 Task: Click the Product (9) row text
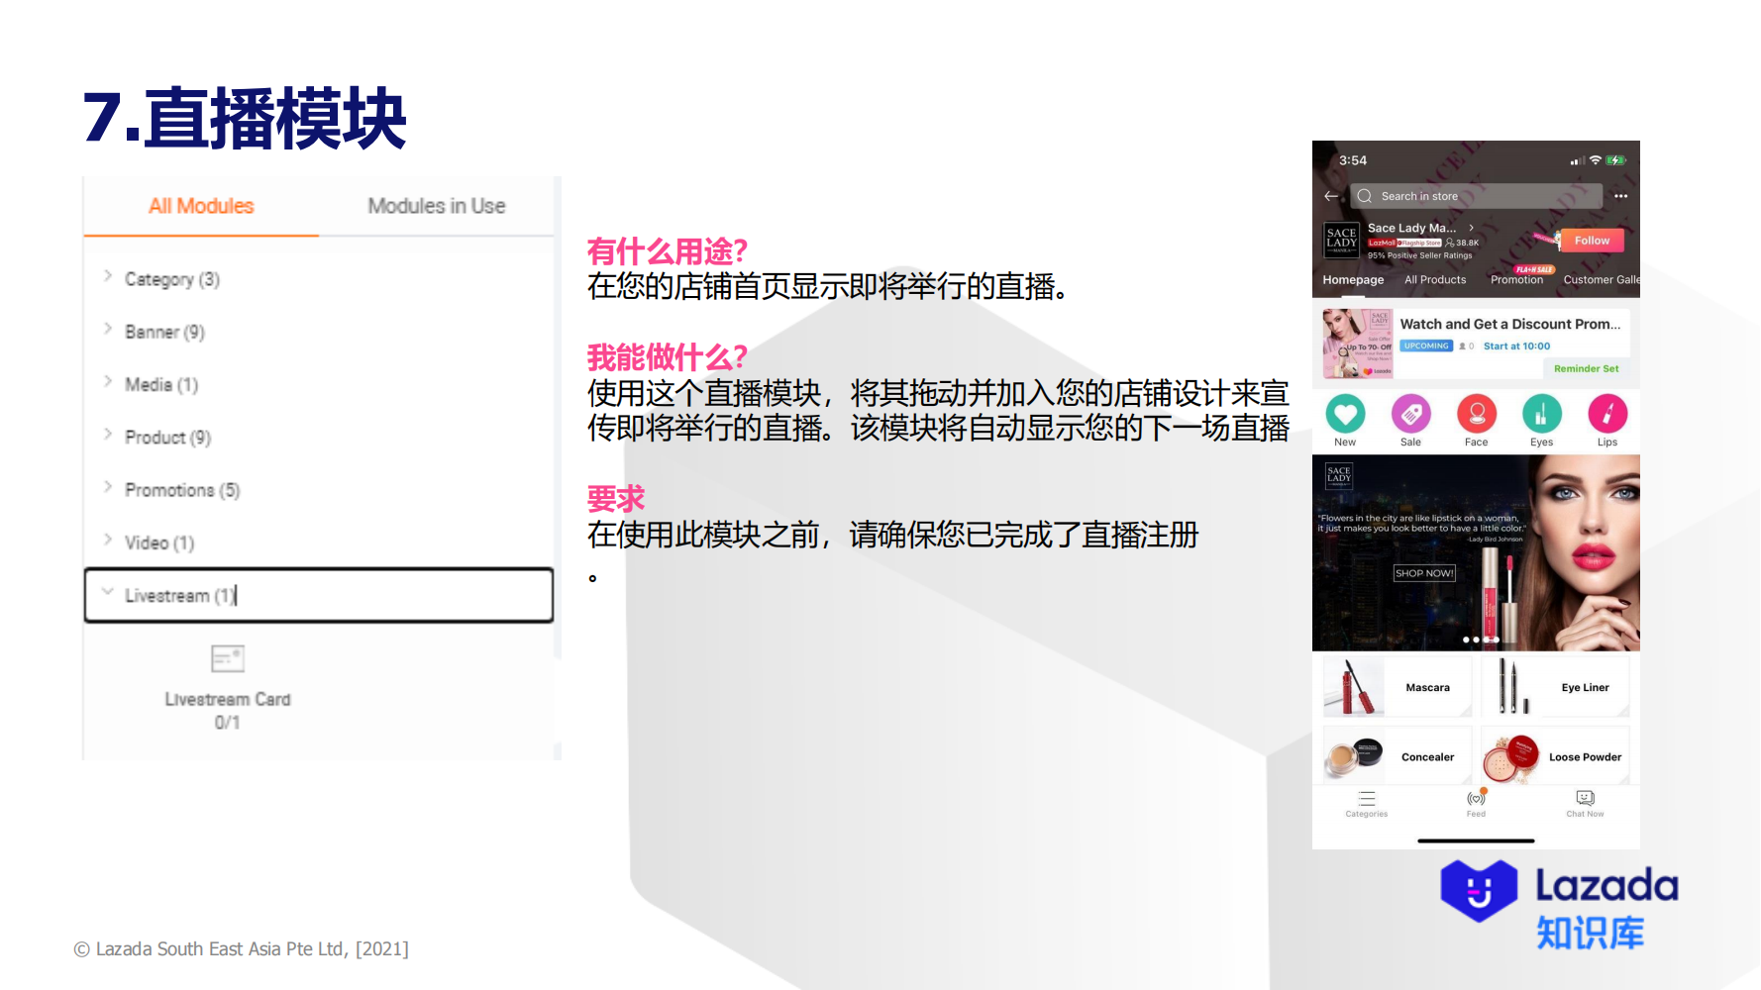coord(168,437)
